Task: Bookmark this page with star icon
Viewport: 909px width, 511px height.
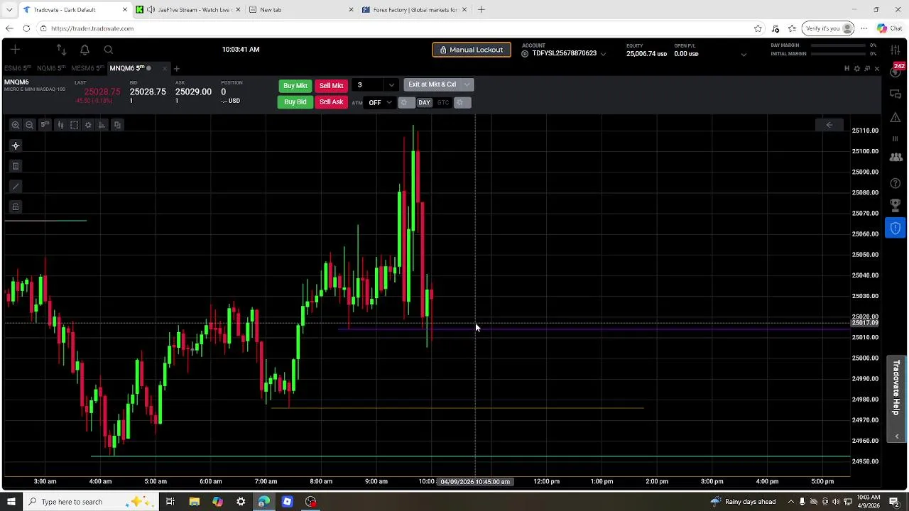Action: point(758,28)
